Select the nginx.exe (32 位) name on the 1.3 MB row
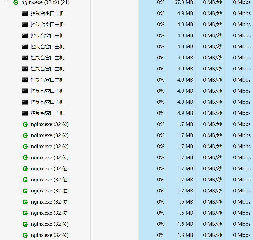 point(50,235)
